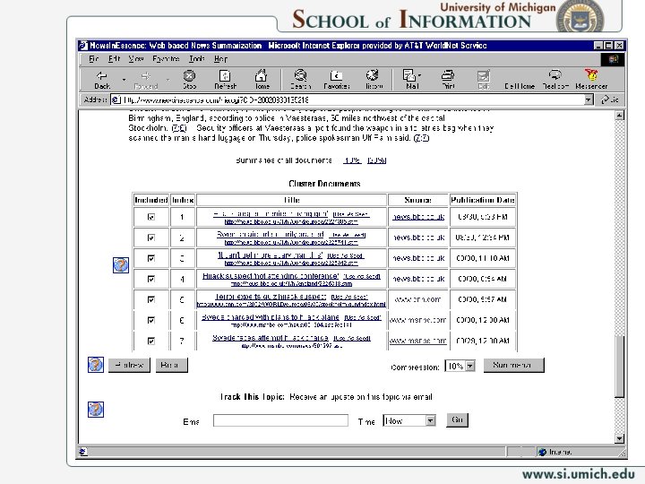Expand the address bar history dropdown
This screenshot has width=645, height=484.
point(589,99)
